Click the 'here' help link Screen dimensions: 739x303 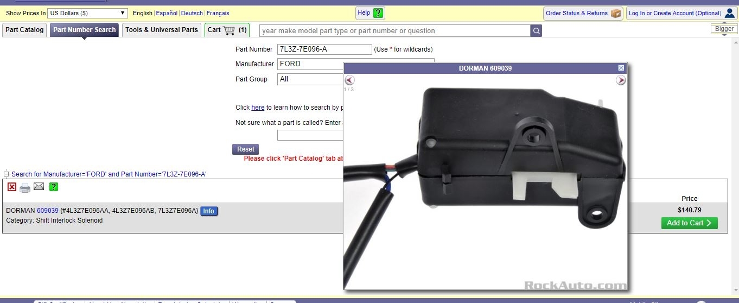[x=258, y=108]
